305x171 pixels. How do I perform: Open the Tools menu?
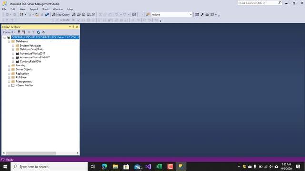click(x=45, y=9)
